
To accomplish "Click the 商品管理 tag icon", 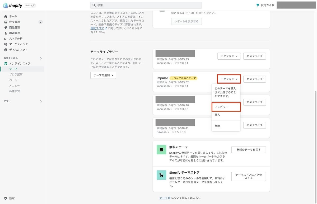I will (x=6, y=27).
